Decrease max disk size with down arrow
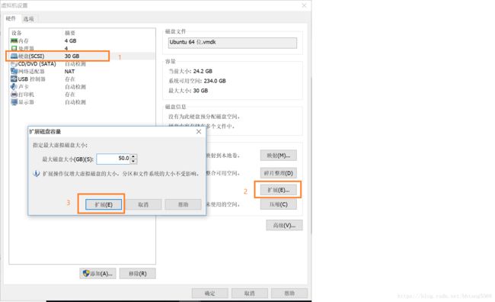Screen dimensions: 495x302 pos(133,161)
